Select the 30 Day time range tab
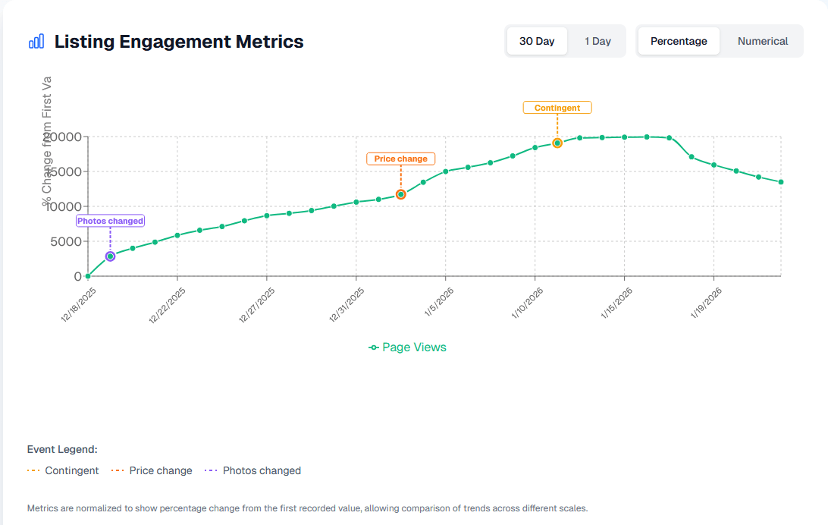 click(x=537, y=41)
